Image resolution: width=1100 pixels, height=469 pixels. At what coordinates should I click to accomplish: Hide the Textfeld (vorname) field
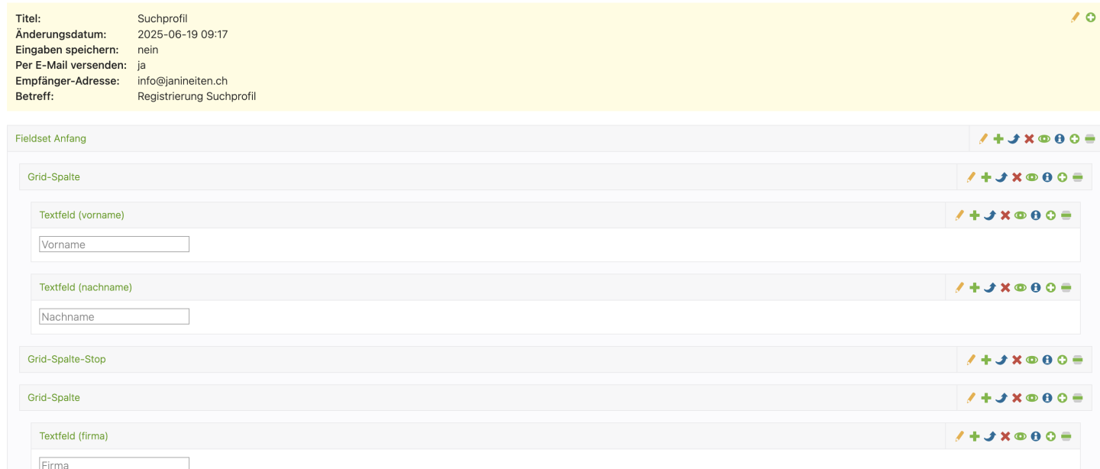point(1021,215)
